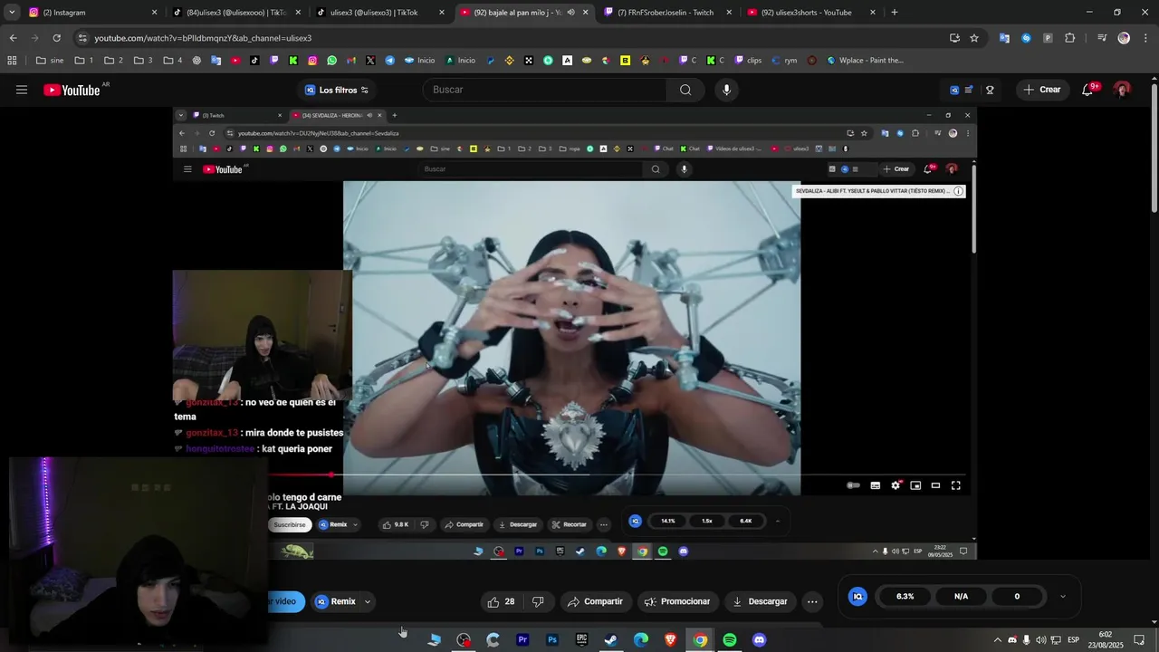The width and height of the screenshot is (1159, 652).
Task: Go back with the browser arrow
Action: tap(13, 38)
